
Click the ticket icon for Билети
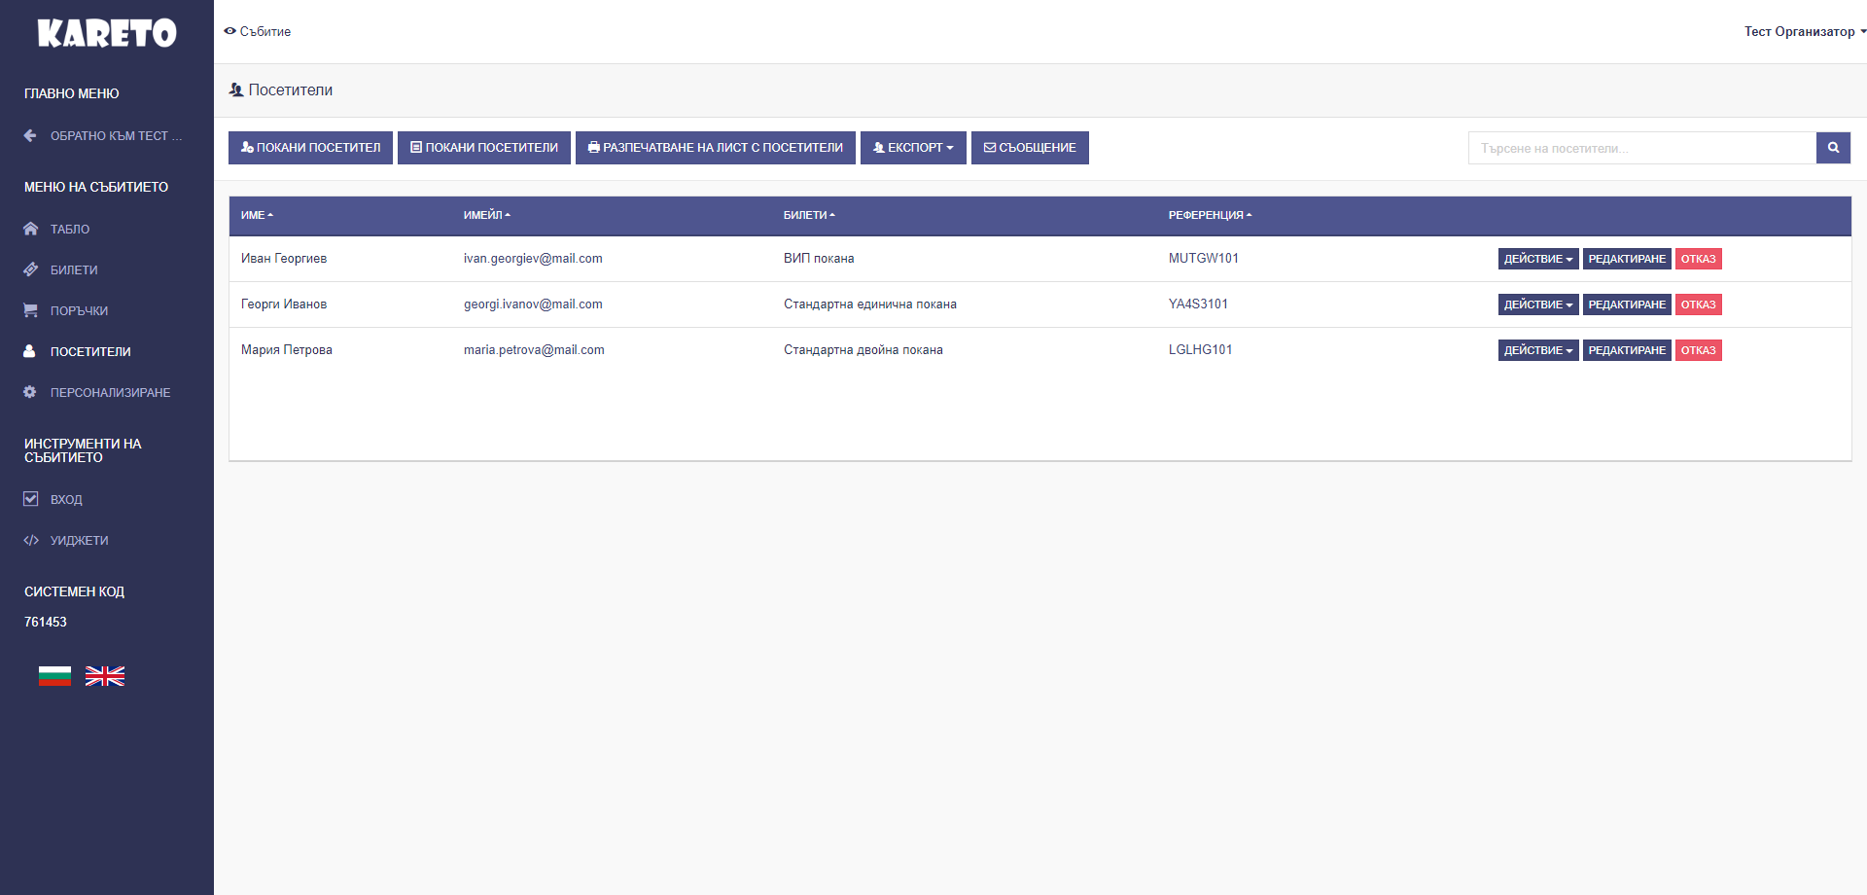click(30, 269)
